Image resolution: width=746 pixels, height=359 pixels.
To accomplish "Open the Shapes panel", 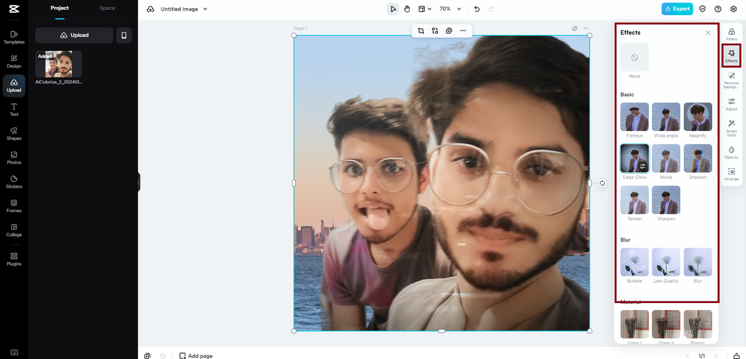I will 14,133.
